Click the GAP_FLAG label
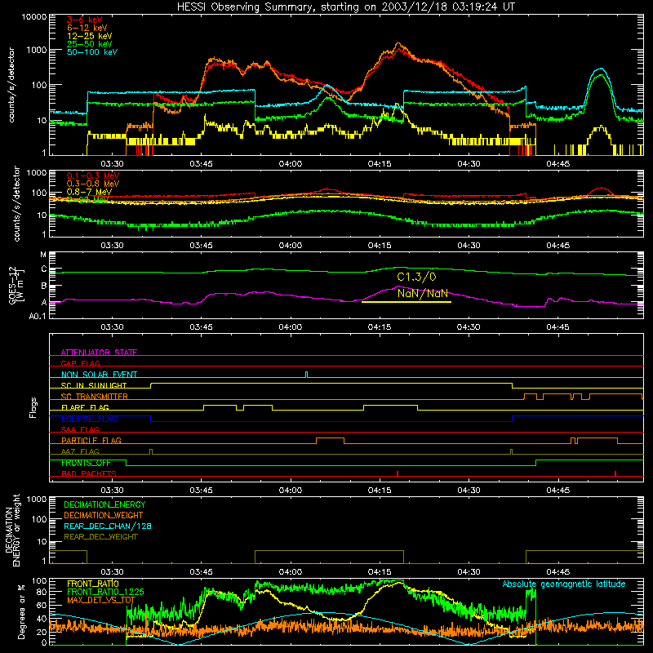This screenshot has height=653, width=653. 80,363
